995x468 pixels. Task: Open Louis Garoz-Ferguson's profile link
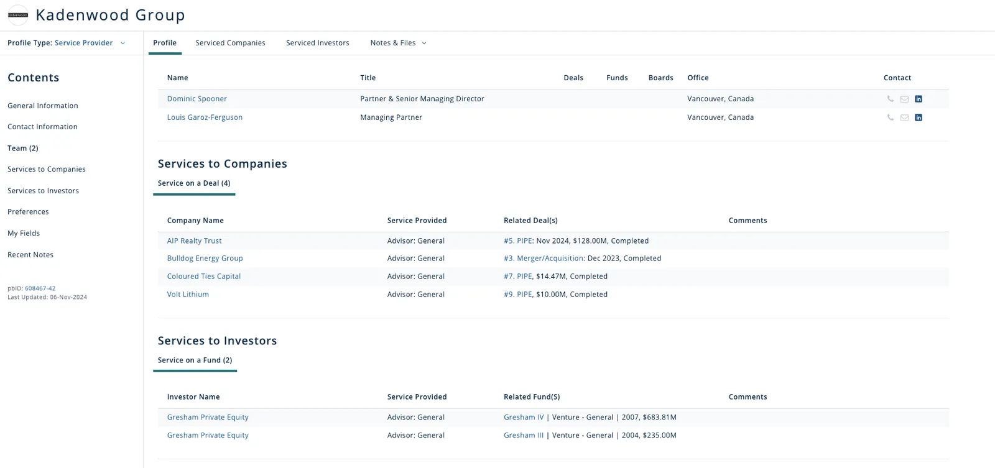point(205,117)
